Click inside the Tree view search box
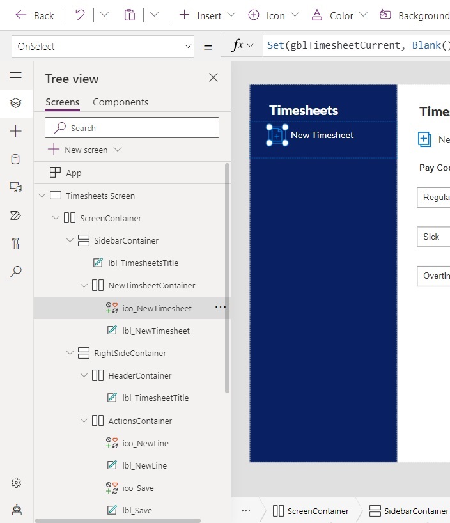450x523 pixels. click(x=131, y=127)
